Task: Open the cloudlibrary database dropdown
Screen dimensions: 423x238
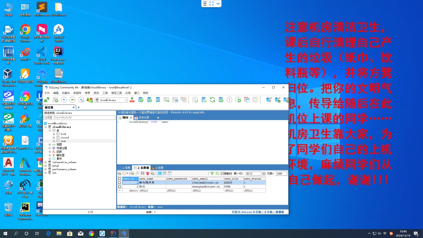Action: point(126,100)
